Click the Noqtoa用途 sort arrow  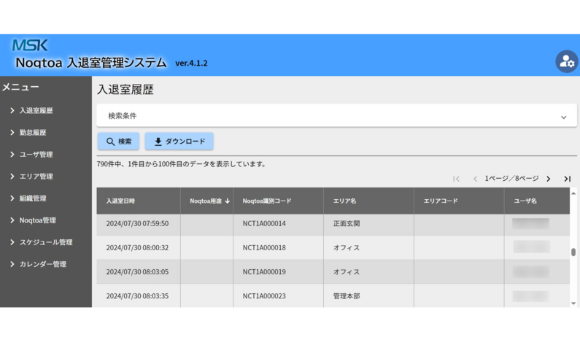tap(227, 201)
